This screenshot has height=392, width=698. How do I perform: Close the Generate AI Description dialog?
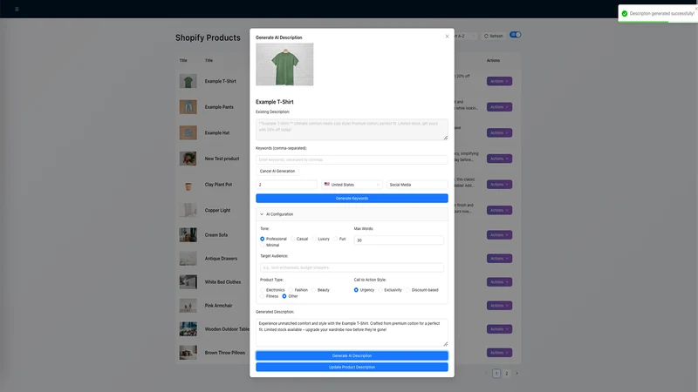tap(447, 37)
